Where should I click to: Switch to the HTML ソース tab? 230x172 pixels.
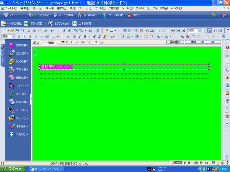click(65, 42)
